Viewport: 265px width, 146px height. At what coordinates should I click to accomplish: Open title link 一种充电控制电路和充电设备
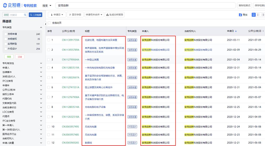(100, 68)
